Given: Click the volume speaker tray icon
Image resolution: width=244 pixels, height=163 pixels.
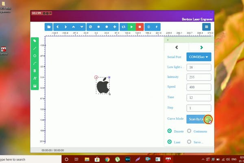Looking at the screenshot, I should 228,159.
